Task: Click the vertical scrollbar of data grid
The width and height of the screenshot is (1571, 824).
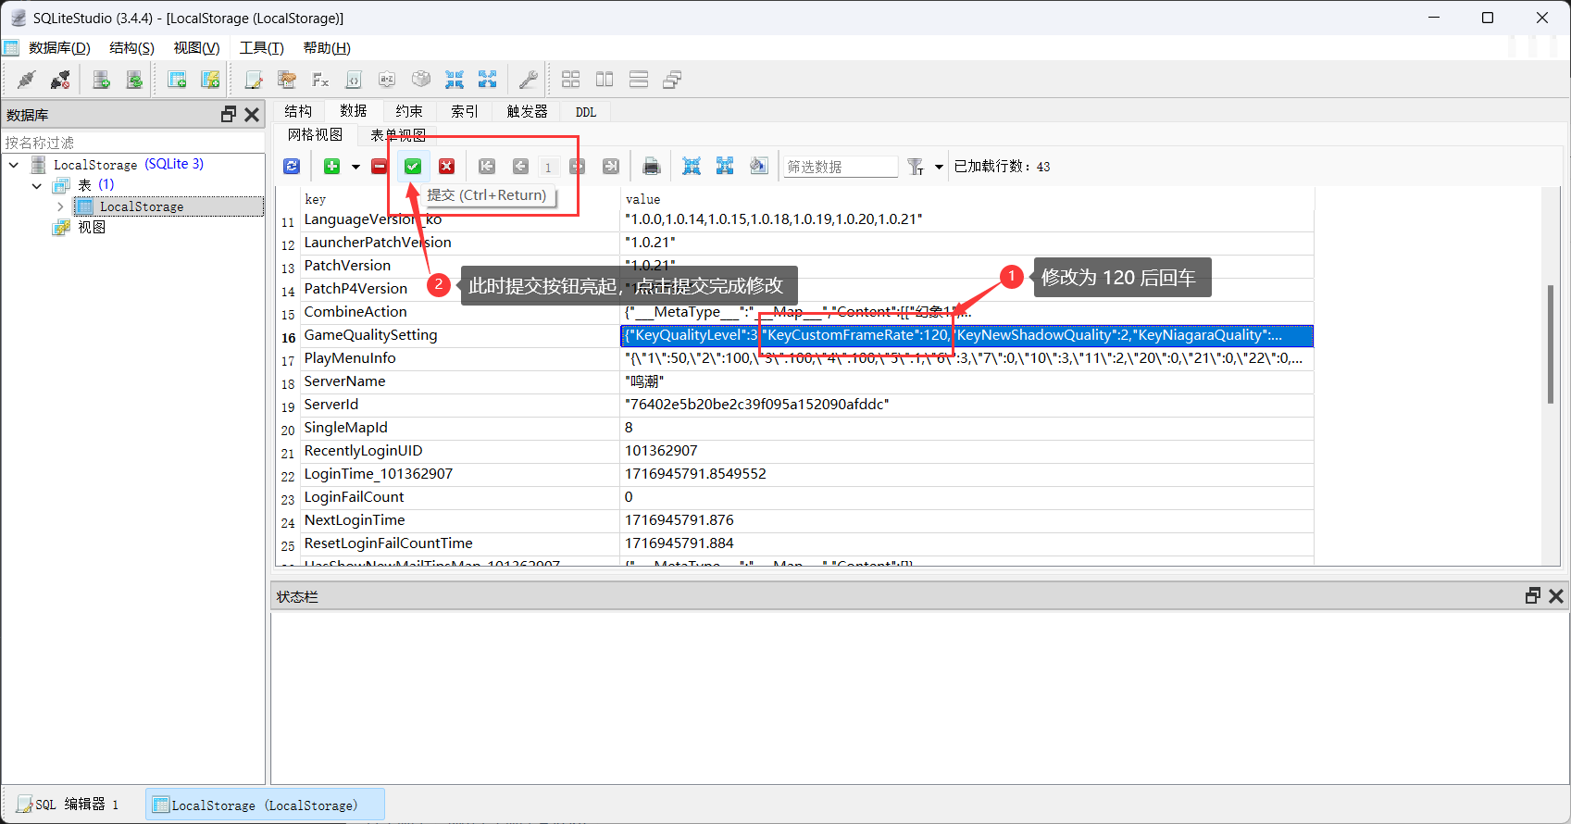Action: pos(1551,344)
